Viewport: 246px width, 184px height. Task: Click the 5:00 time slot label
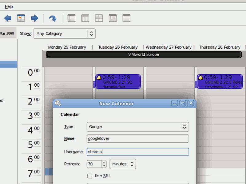[34, 145]
